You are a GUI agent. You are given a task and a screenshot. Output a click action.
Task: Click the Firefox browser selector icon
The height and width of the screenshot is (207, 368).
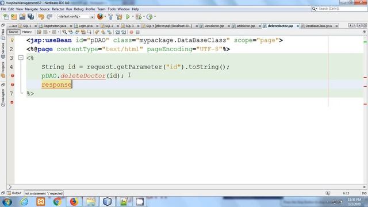pos(100,17)
